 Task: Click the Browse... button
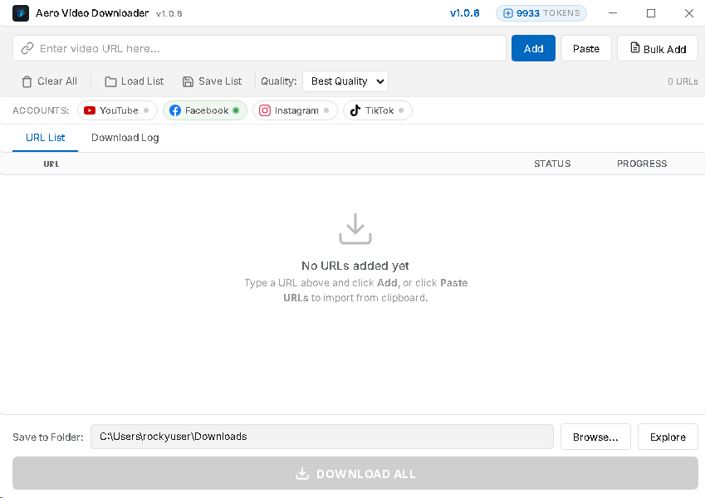pyautogui.click(x=595, y=437)
